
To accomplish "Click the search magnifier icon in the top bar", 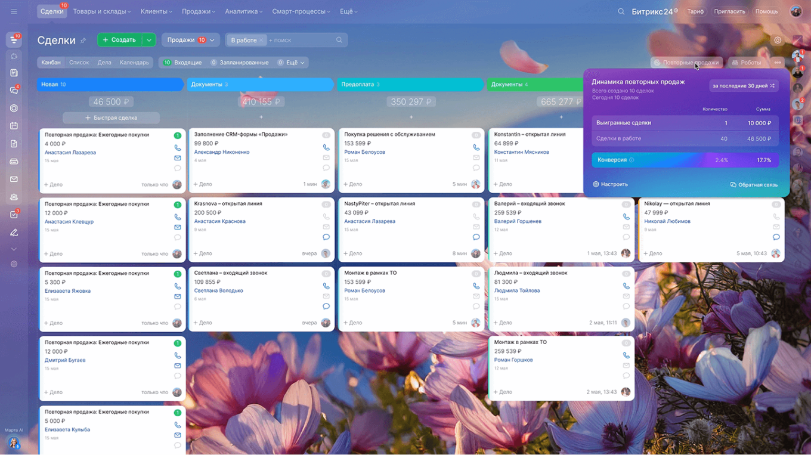I will click(621, 11).
